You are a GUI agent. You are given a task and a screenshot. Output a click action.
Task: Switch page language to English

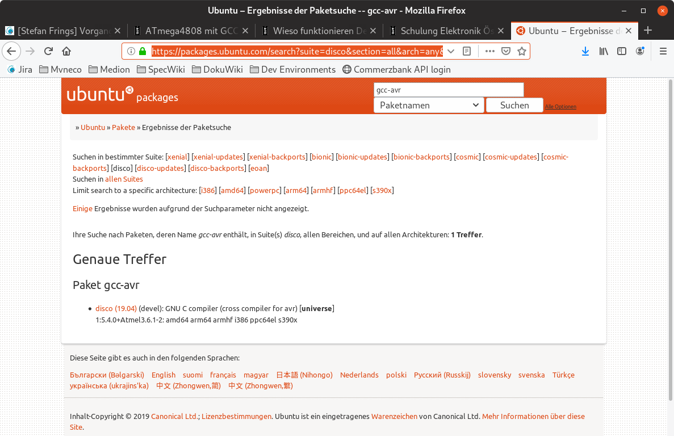tap(164, 375)
